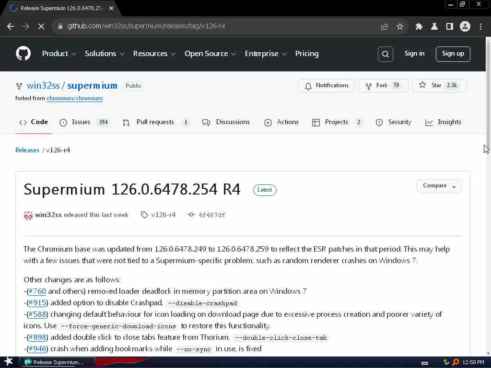Image resolution: width=491 pixels, height=368 pixels.
Task: Open the Insights tab
Action: [443, 122]
